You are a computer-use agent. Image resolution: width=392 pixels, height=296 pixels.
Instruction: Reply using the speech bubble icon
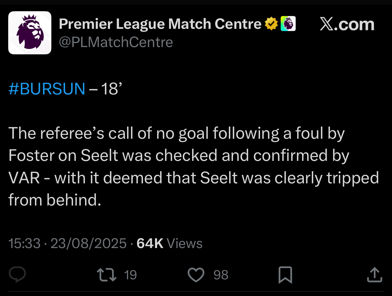pyautogui.click(x=17, y=275)
